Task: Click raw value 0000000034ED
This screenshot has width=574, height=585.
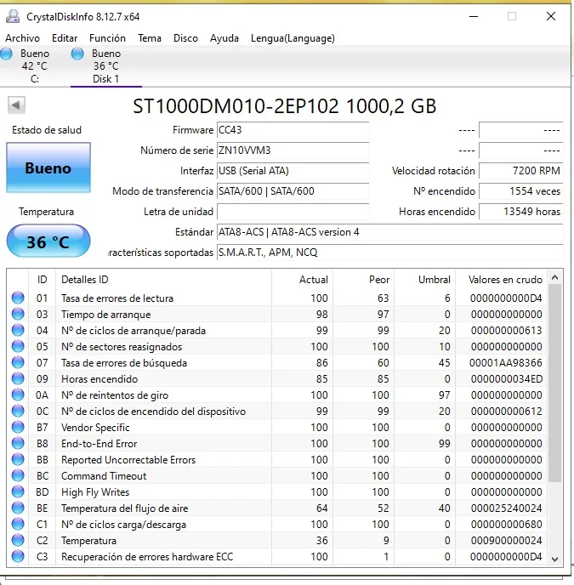Action: pyautogui.click(x=507, y=378)
